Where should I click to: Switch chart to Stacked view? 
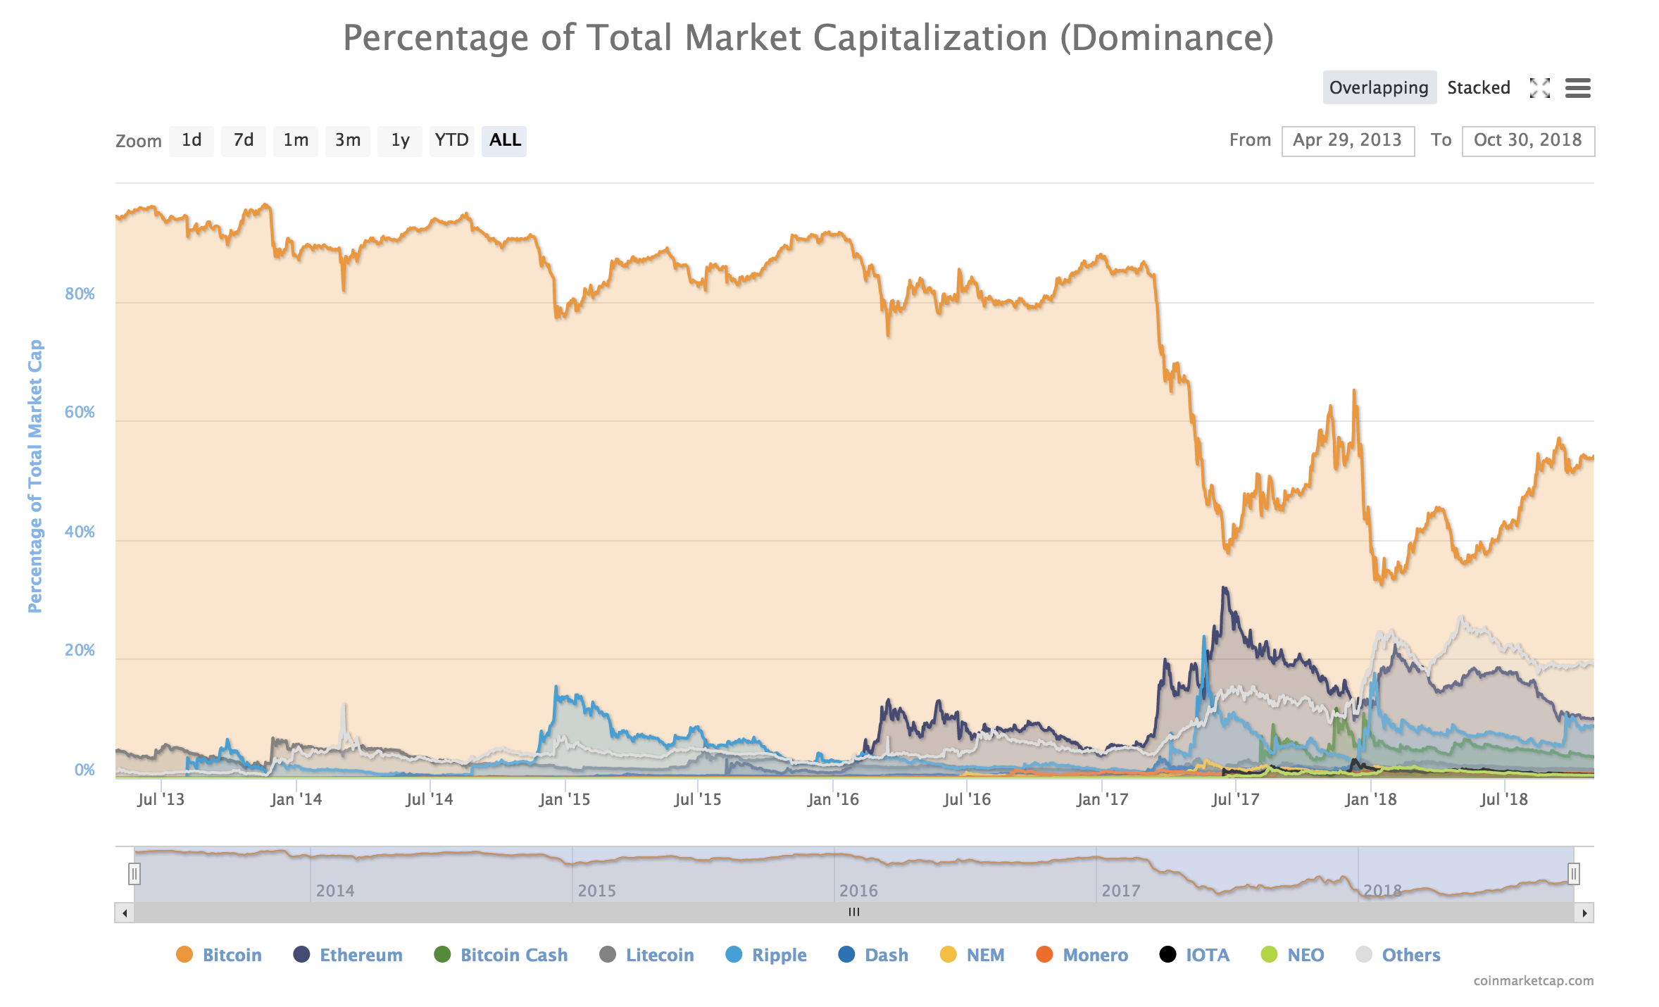pyautogui.click(x=1478, y=88)
